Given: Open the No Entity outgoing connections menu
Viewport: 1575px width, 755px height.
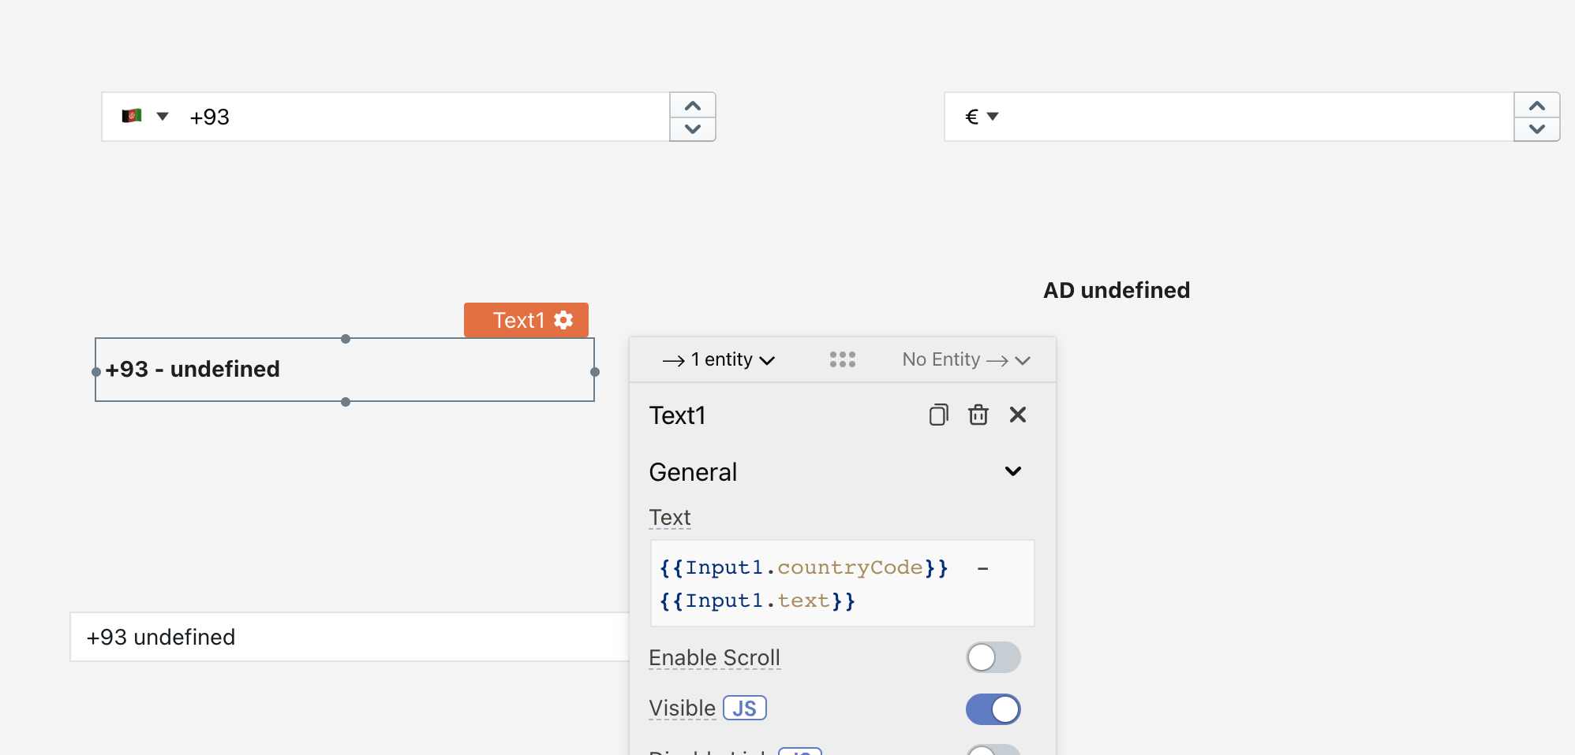Looking at the screenshot, I should tap(966, 360).
